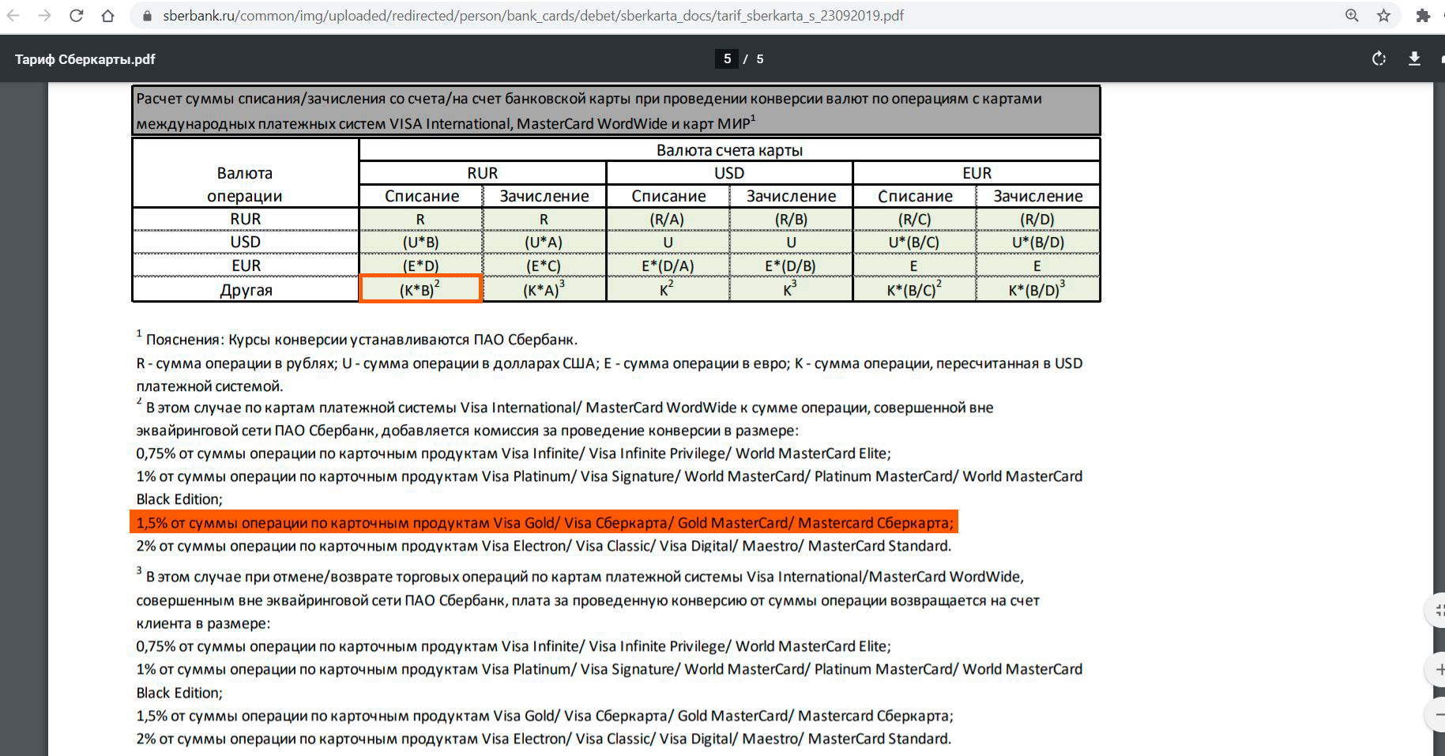
Task: Click the PDF print icon
Action: [x=1442, y=59]
